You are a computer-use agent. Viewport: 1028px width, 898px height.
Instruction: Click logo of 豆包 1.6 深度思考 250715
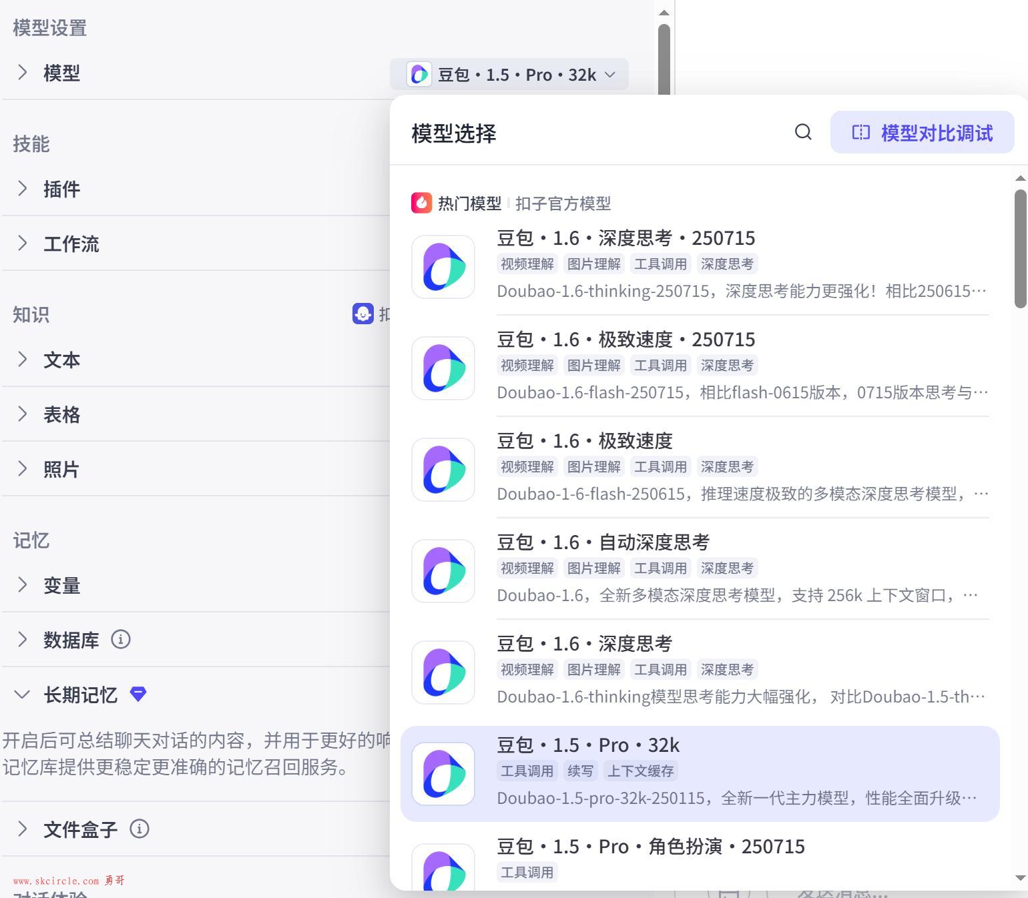point(443,267)
